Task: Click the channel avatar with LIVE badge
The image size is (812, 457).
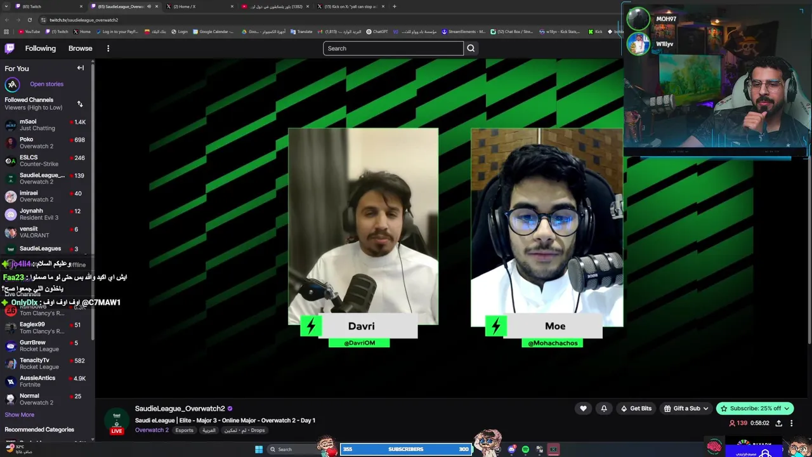Action: click(x=117, y=421)
